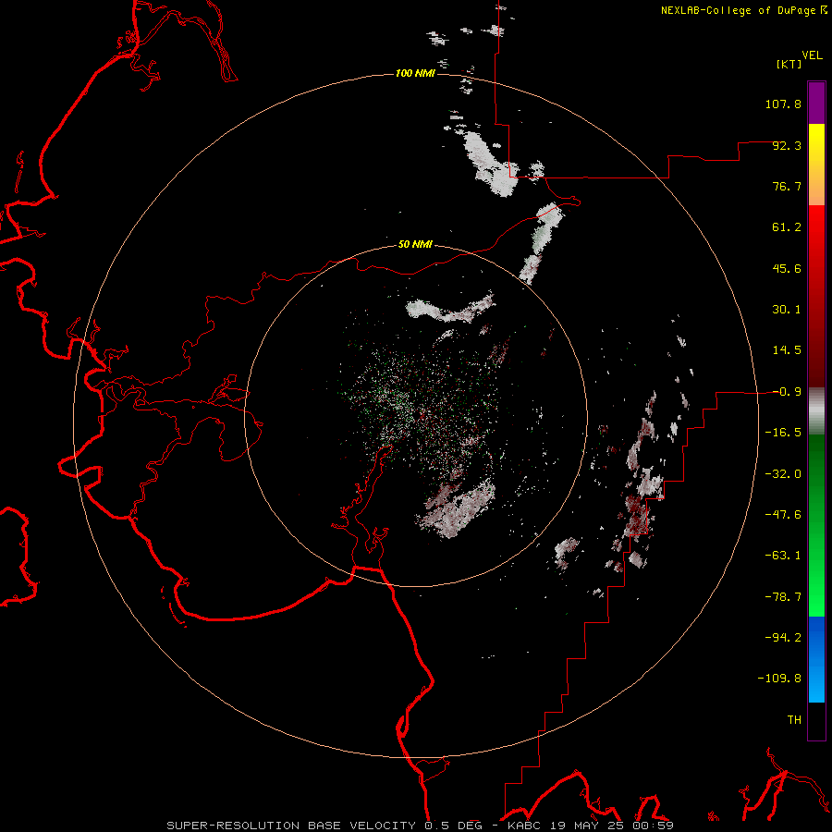The height and width of the screenshot is (832, 832).
Task: Click the 00:59 timestamp in caption
Action: (x=654, y=826)
